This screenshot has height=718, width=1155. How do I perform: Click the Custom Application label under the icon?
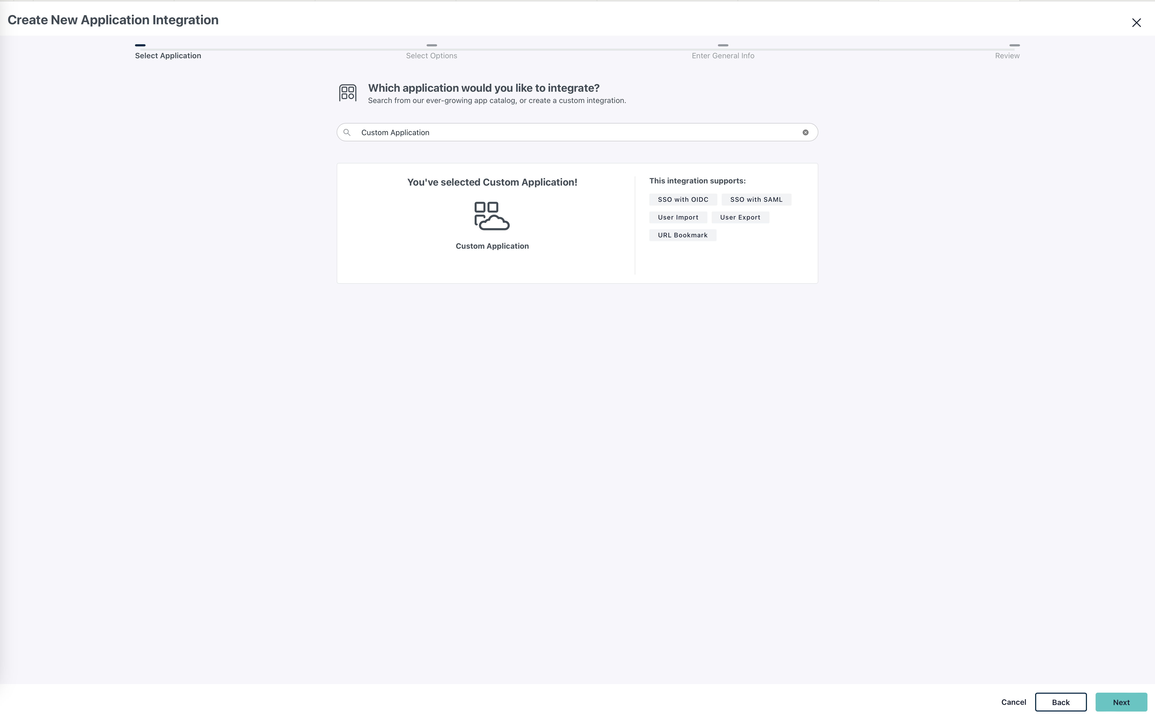[x=492, y=246]
